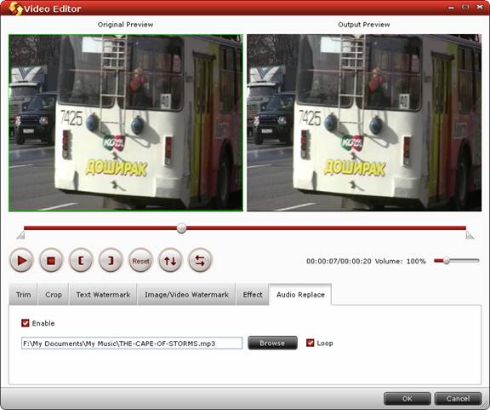Screen dimensions: 490x410
Task: Flip video horizontally with left-right arrows icon
Action: 200,260
